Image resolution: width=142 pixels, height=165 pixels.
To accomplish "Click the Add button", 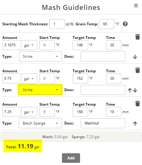I will tap(71, 158).
